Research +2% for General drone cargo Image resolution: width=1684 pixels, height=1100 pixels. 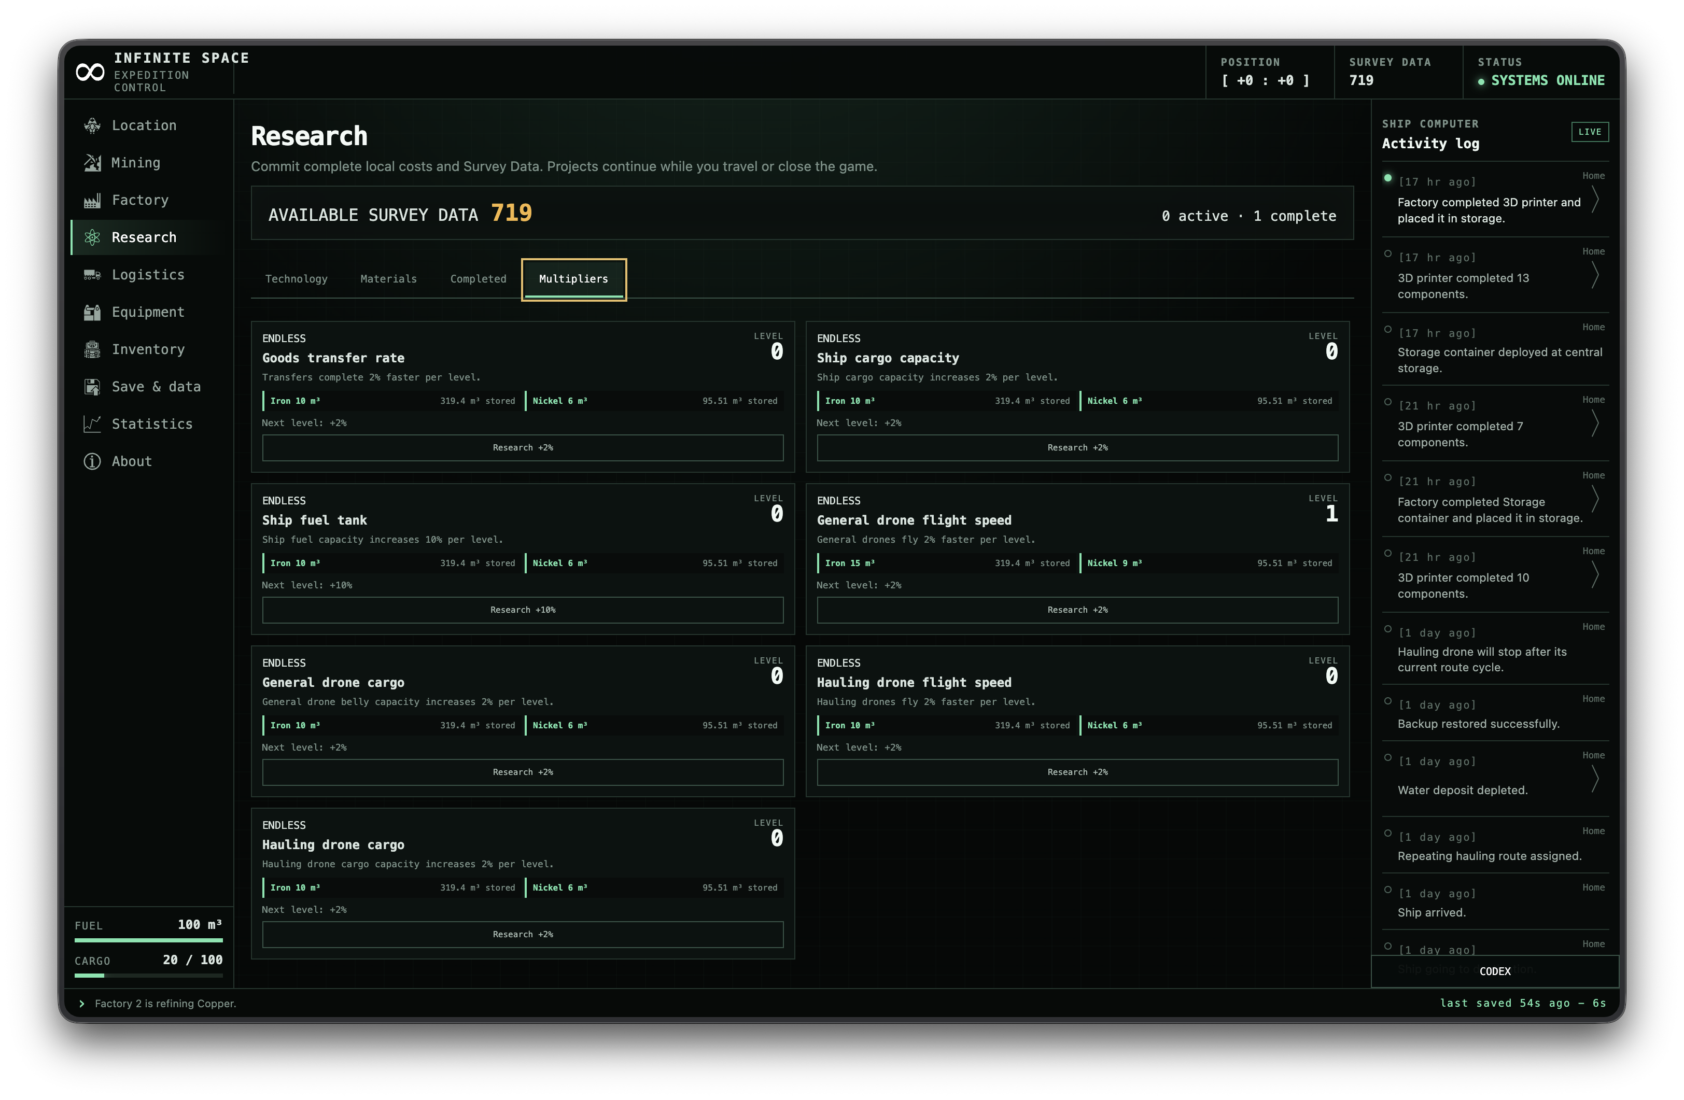pos(523,772)
